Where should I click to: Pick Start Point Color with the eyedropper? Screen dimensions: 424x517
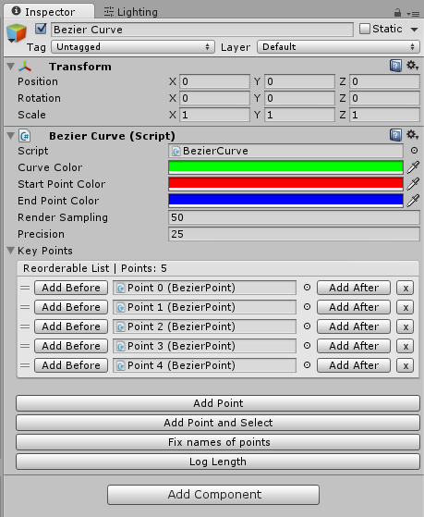click(413, 184)
